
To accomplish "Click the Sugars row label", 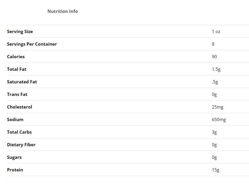I will [x=14, y=157].
